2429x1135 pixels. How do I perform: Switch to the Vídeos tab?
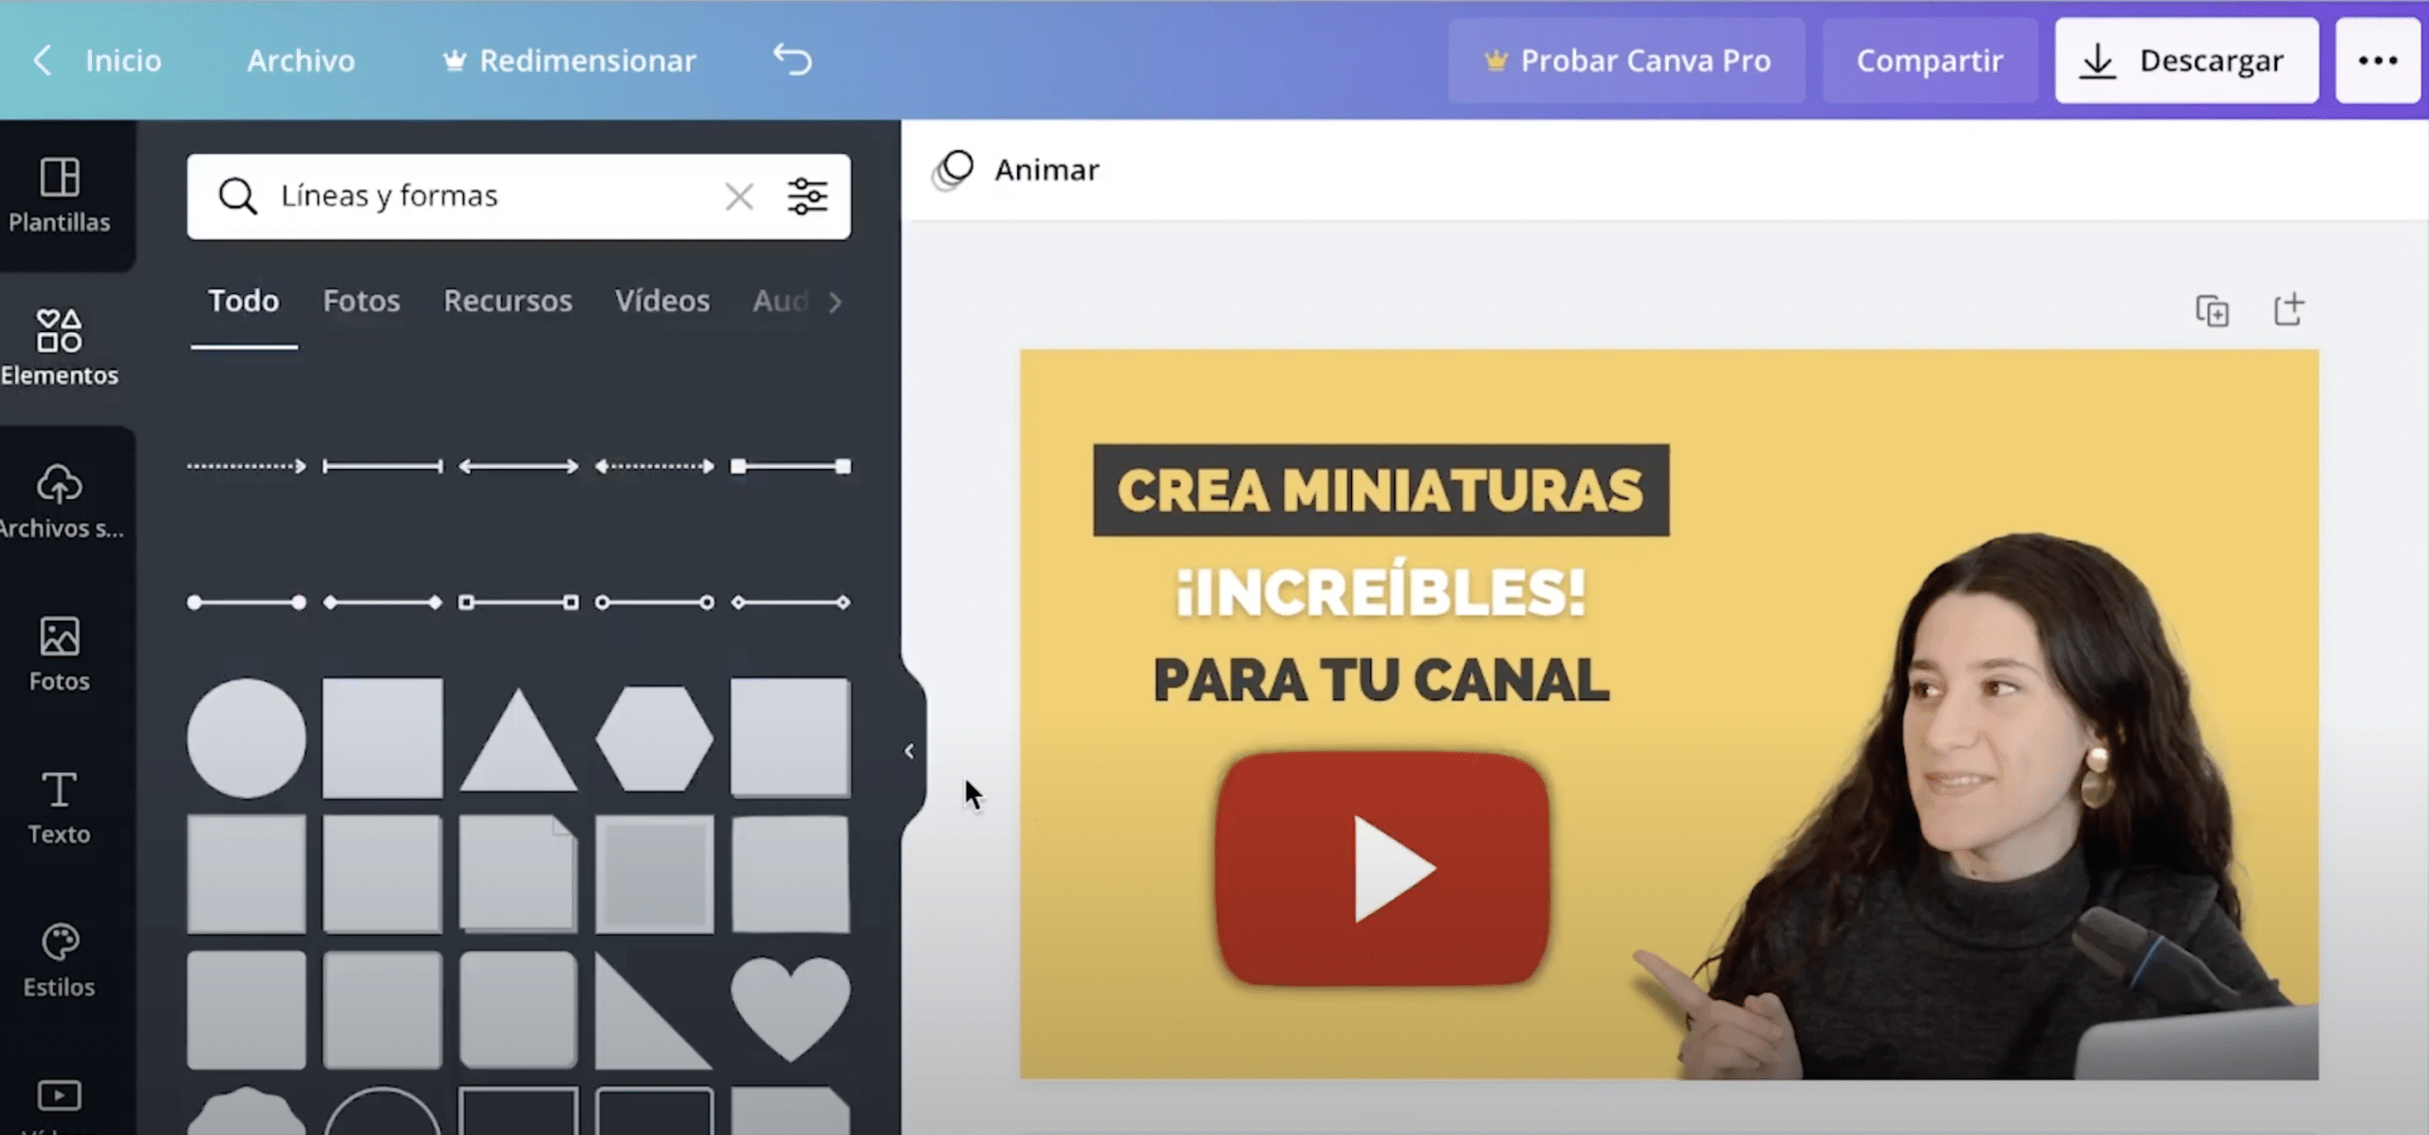click(662, 301)
